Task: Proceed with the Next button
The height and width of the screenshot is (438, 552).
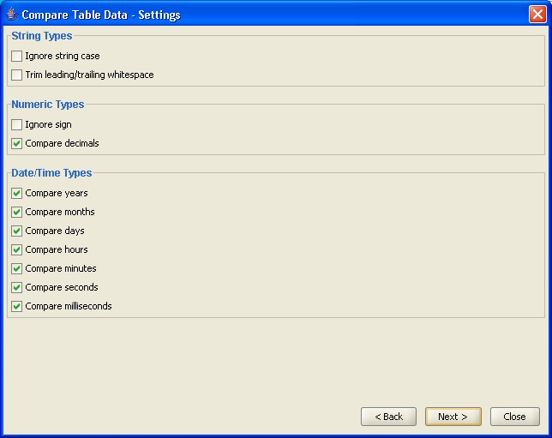Action: pyautogui.click(x=453, y=417)
